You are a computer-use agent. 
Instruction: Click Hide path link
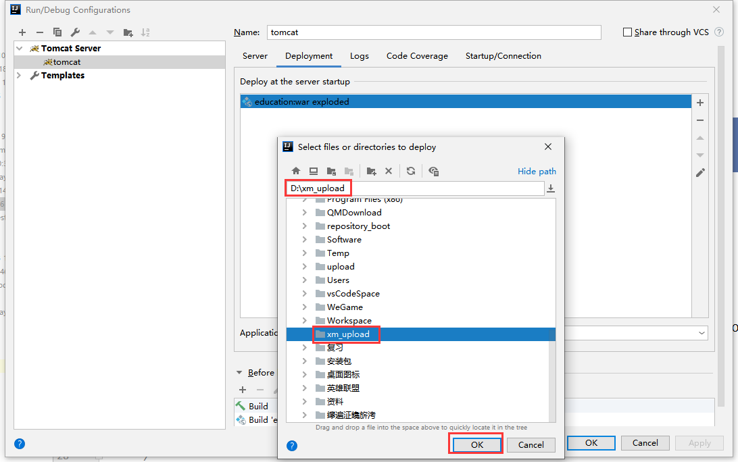[x=537, y=172]
